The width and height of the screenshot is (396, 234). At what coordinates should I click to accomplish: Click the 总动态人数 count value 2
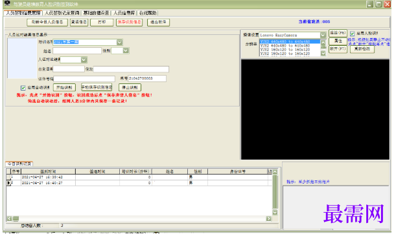point(62,226)
